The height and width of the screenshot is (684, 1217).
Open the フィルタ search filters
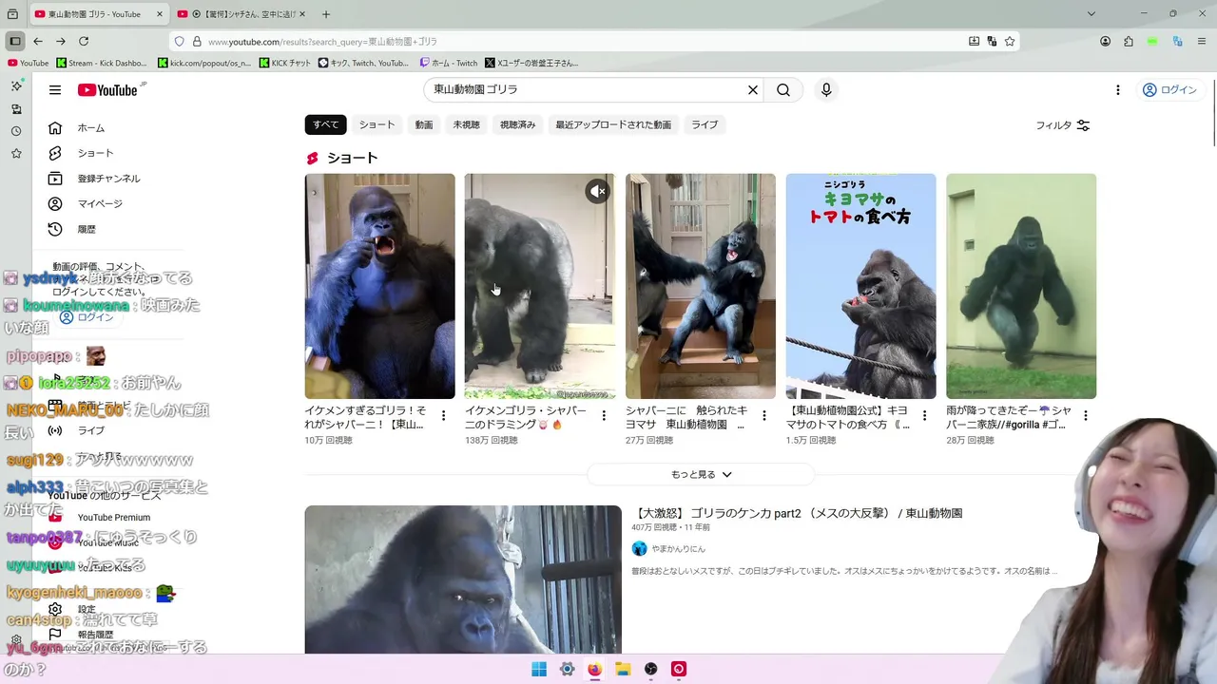[1062, 125]
